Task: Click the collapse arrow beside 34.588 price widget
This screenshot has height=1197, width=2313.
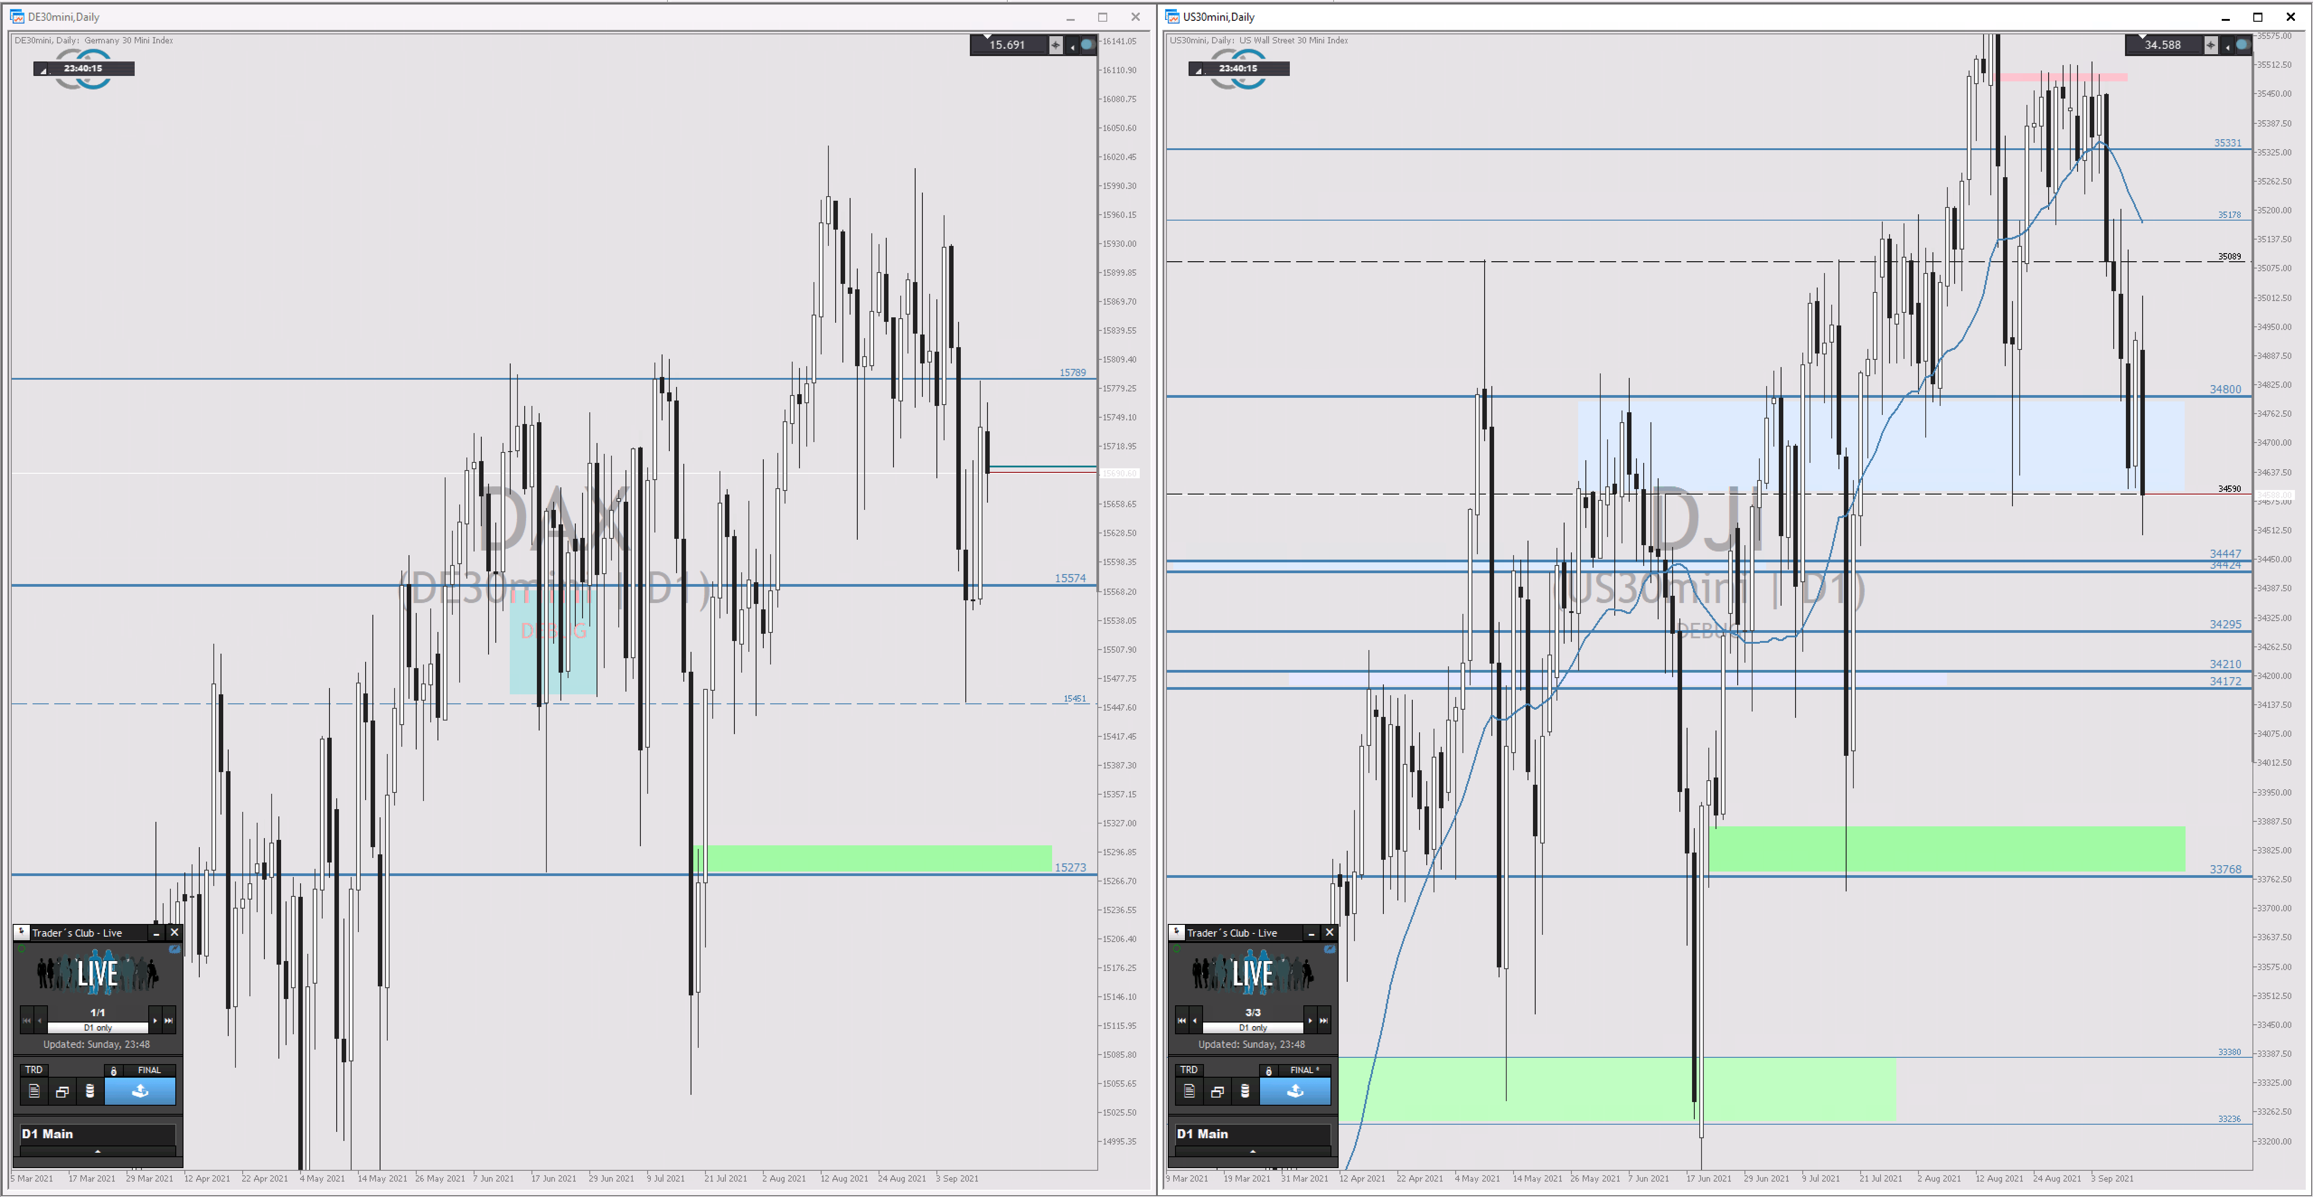Action: [x=2227, y=46]
